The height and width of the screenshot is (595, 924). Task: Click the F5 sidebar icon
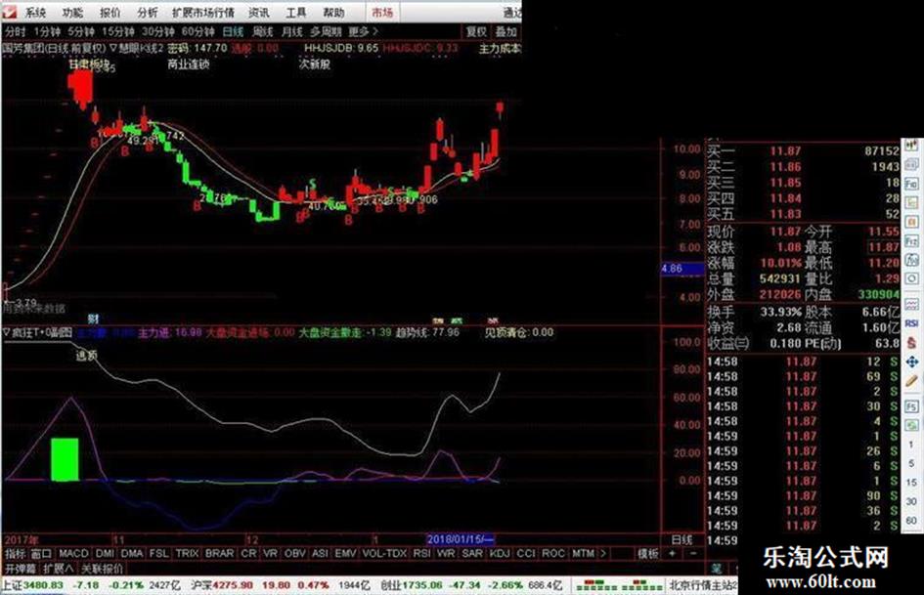click(912, 406)
